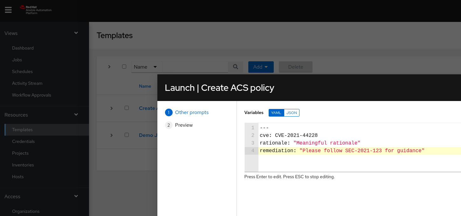Go to Dashboard view

point(23,48)
